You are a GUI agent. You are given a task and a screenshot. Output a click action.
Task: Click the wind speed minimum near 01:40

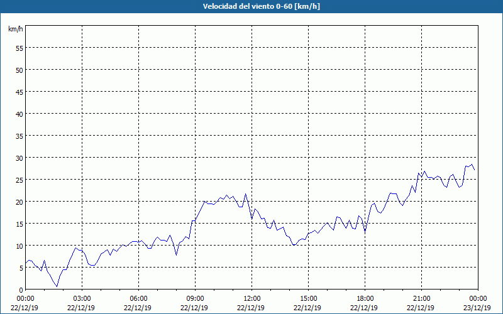click(x=57, y=286)
